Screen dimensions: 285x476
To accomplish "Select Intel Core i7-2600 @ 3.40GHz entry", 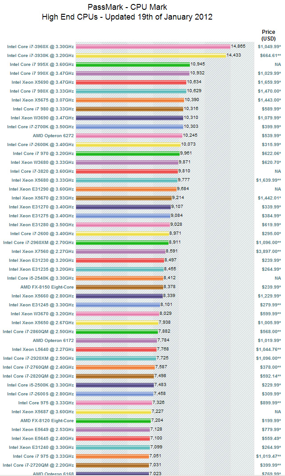I will point(42,234).
